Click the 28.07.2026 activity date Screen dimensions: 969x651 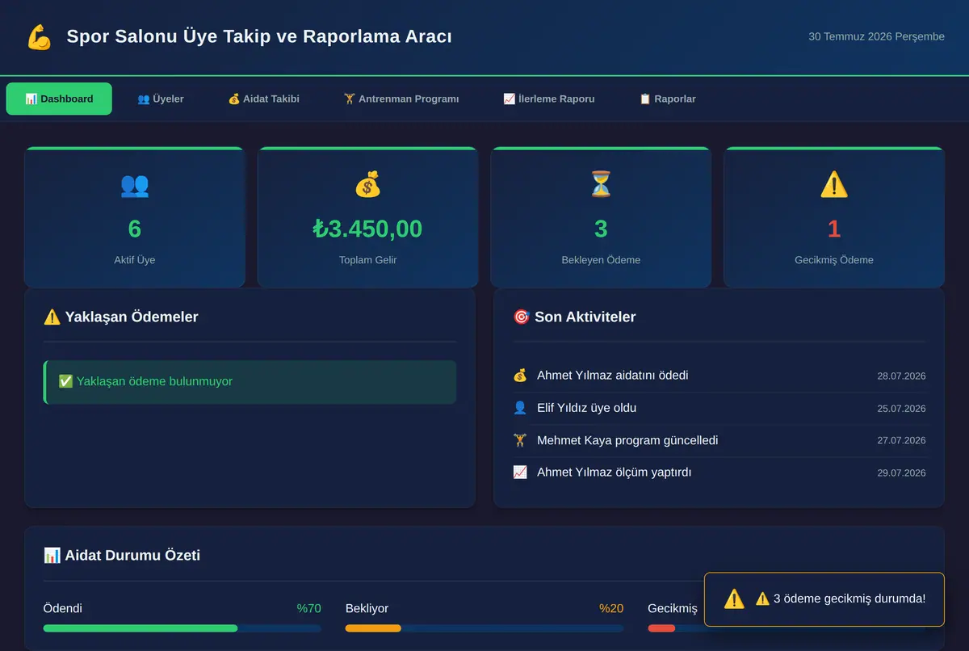point(901,376)
